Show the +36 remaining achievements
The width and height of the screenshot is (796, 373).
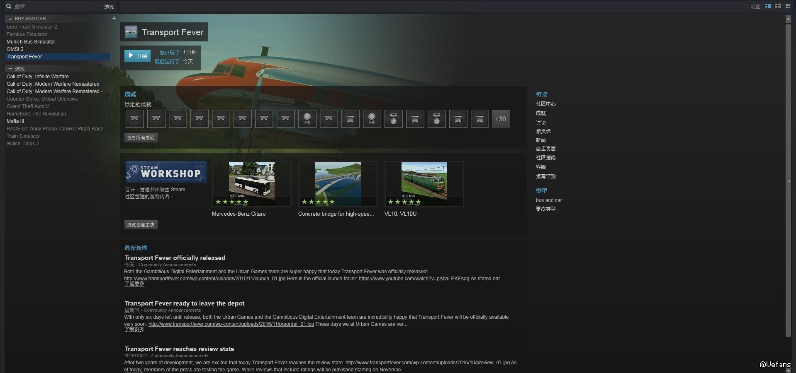pyautogui.click(x=501, y=119)
